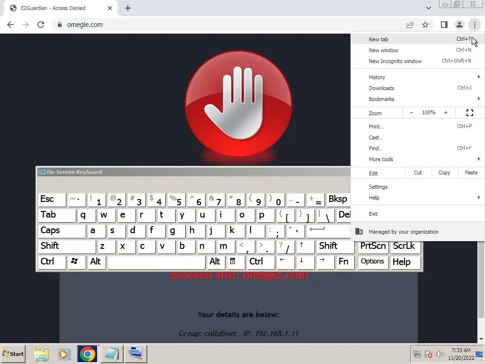Viewport: 485px width, 364px height.
Task: Open the Chrome profile avatar
Action: point(459,25)
